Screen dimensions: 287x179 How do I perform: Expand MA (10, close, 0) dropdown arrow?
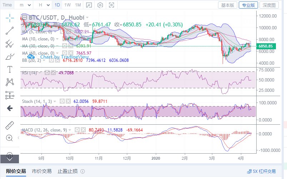(57, 39)
